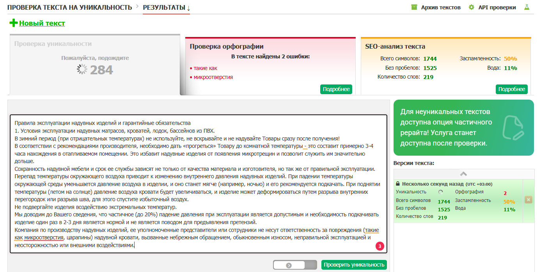
Task: Click the Новый текст link
Action: (x=42, y=23)
